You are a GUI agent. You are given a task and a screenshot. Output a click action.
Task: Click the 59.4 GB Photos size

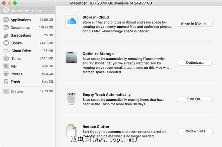47,74
